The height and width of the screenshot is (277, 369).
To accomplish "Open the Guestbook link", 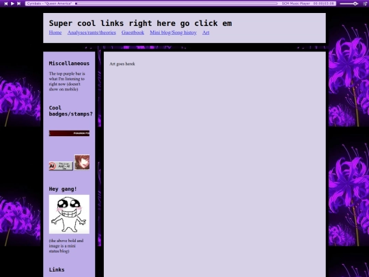I will pyautogui.click(x=133, y=33).
